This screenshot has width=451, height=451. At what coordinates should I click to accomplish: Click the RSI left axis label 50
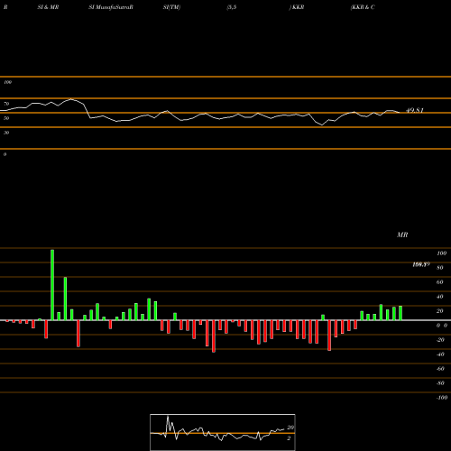6,118
